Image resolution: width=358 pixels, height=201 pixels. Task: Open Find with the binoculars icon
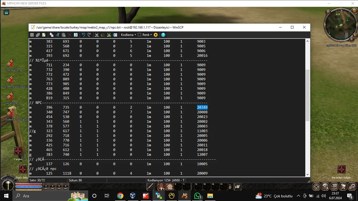(97, 35)
